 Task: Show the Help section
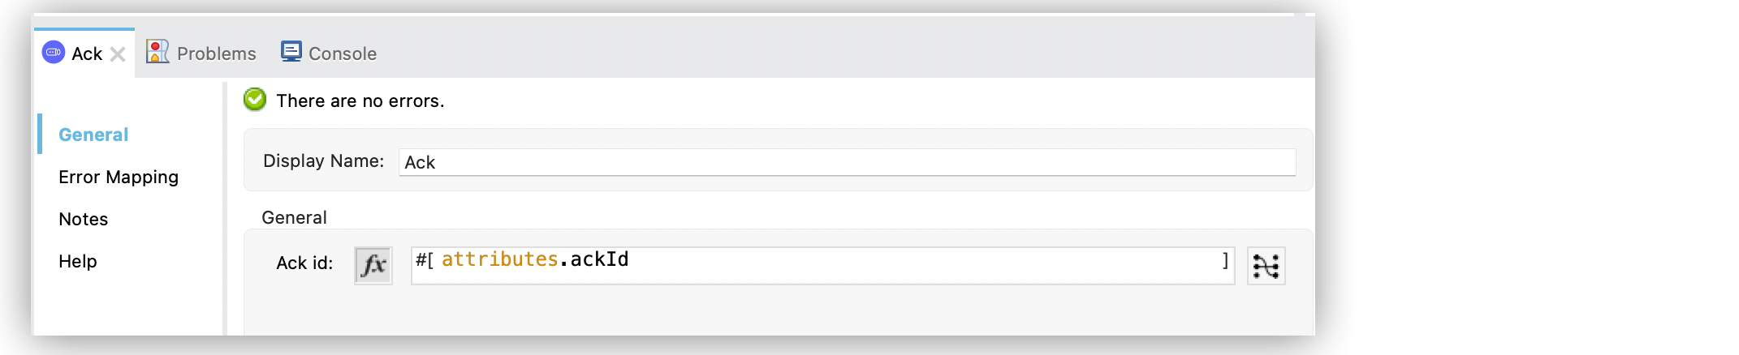(78, 261)
